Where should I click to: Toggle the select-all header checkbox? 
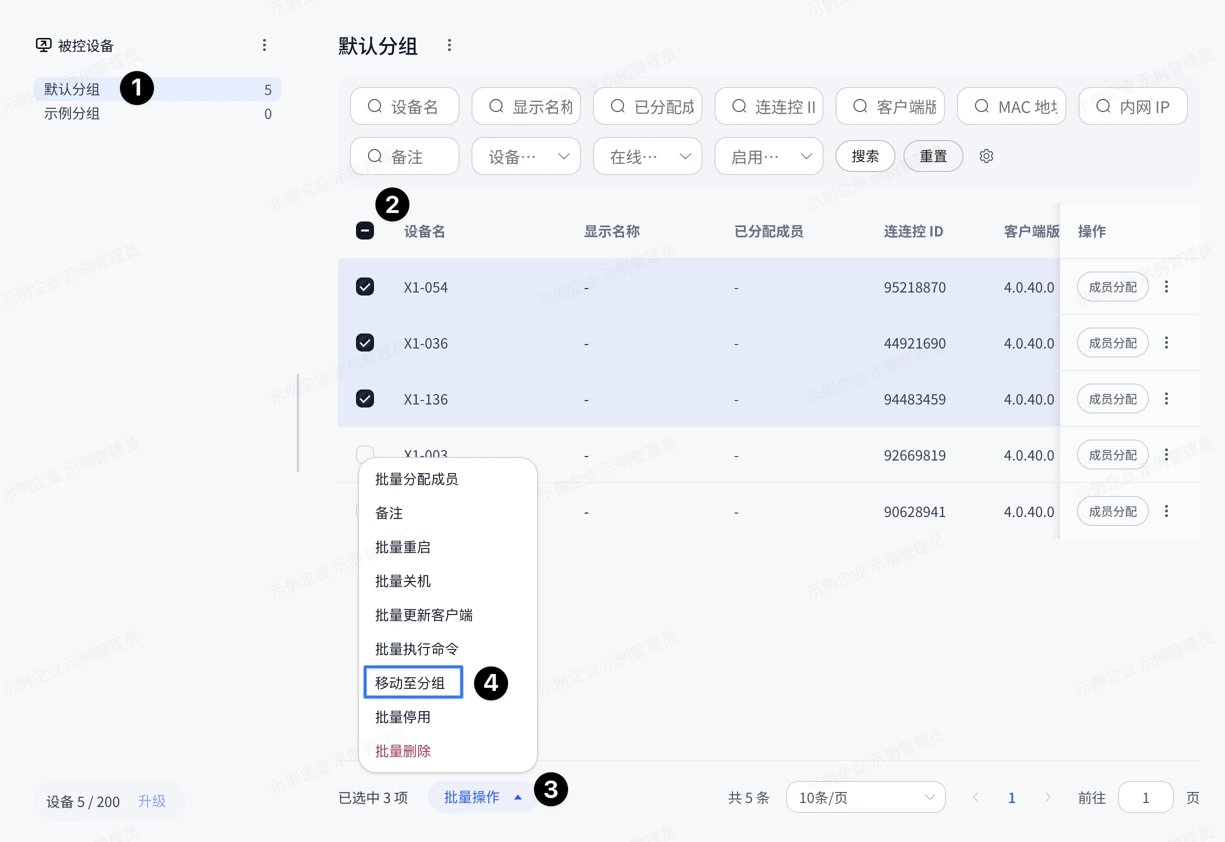(364, 230)
